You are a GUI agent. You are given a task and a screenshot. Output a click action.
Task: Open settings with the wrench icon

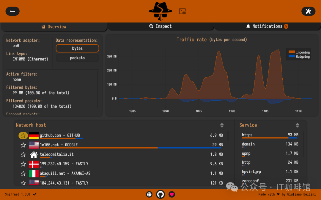[x=308, y=11]
